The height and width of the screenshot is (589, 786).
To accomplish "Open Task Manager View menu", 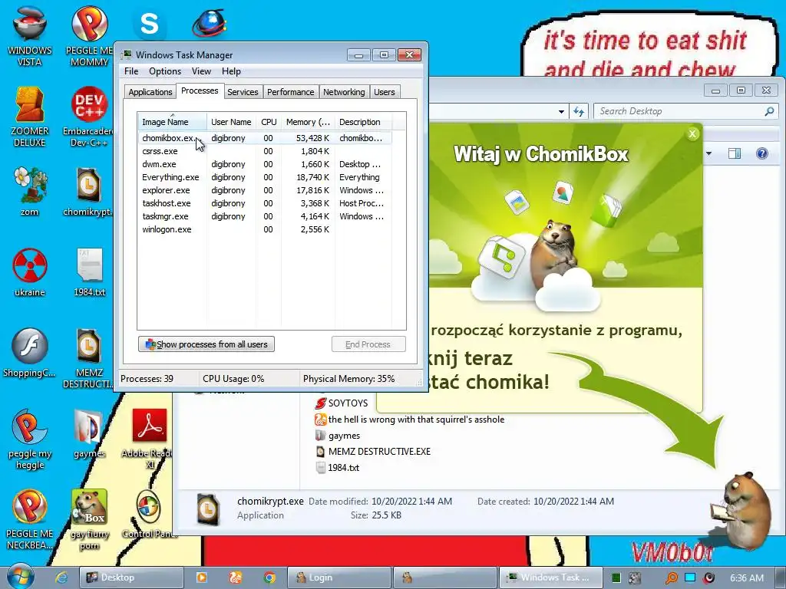I will point(201,71).
